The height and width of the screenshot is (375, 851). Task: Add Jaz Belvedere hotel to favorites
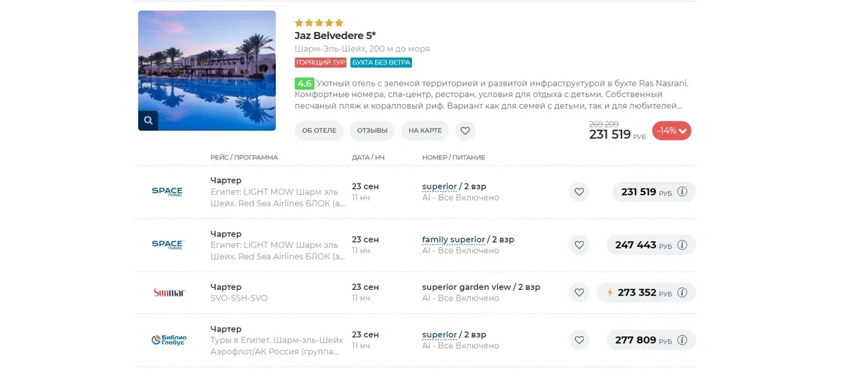465,130
